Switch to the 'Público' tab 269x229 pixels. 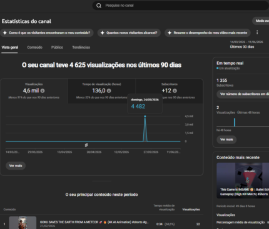point(57,47)
